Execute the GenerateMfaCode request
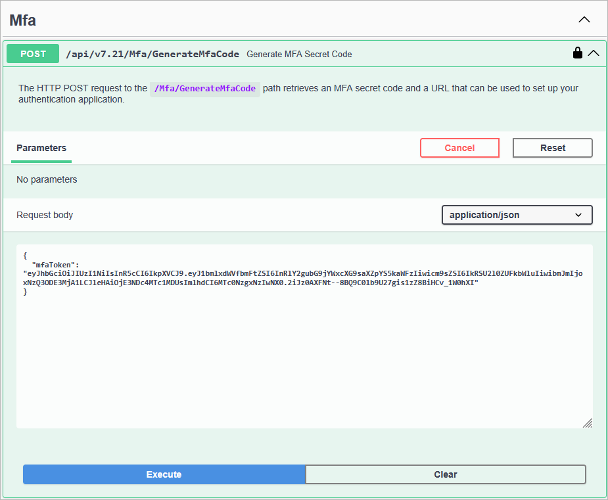Screen dimensions: 608x500 (x=164, y=474)
